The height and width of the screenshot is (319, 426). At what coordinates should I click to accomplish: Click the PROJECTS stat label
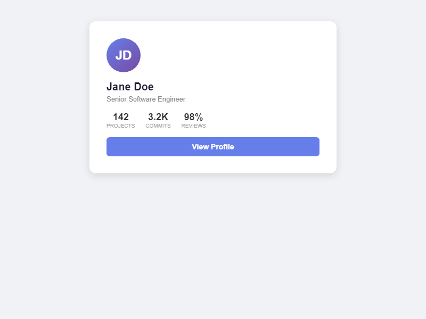pyautogui.click(x=120, y=126)
